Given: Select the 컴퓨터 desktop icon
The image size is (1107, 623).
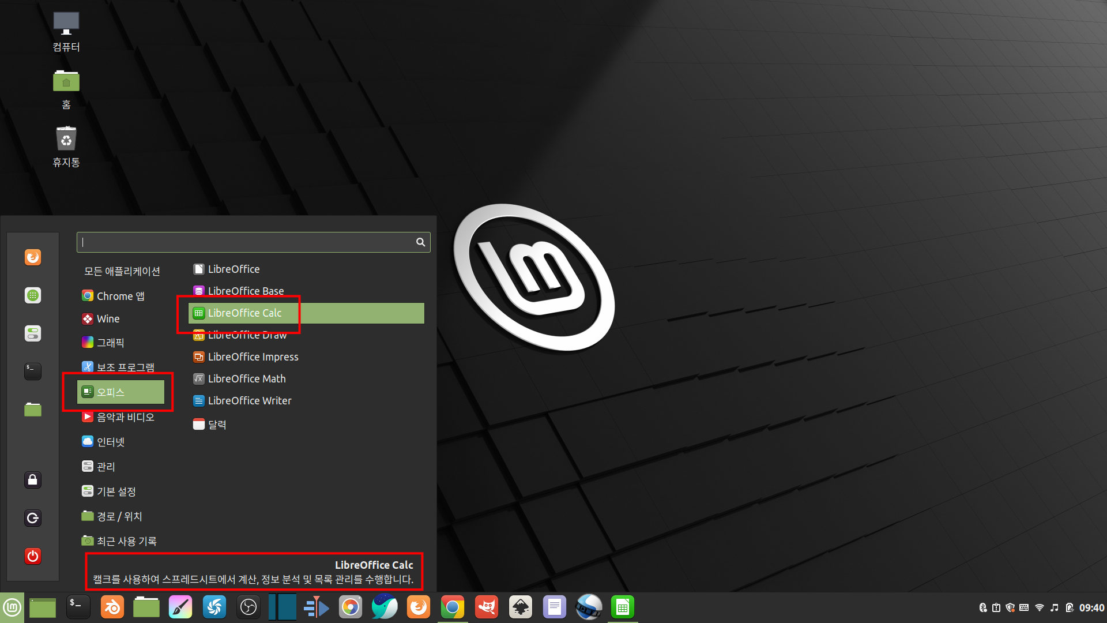Looking at the screenshot, I should pos(66,32).
